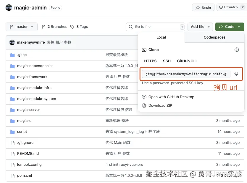Click the .gitignore file icon
The image size is (247, 183).
(13, 143)
